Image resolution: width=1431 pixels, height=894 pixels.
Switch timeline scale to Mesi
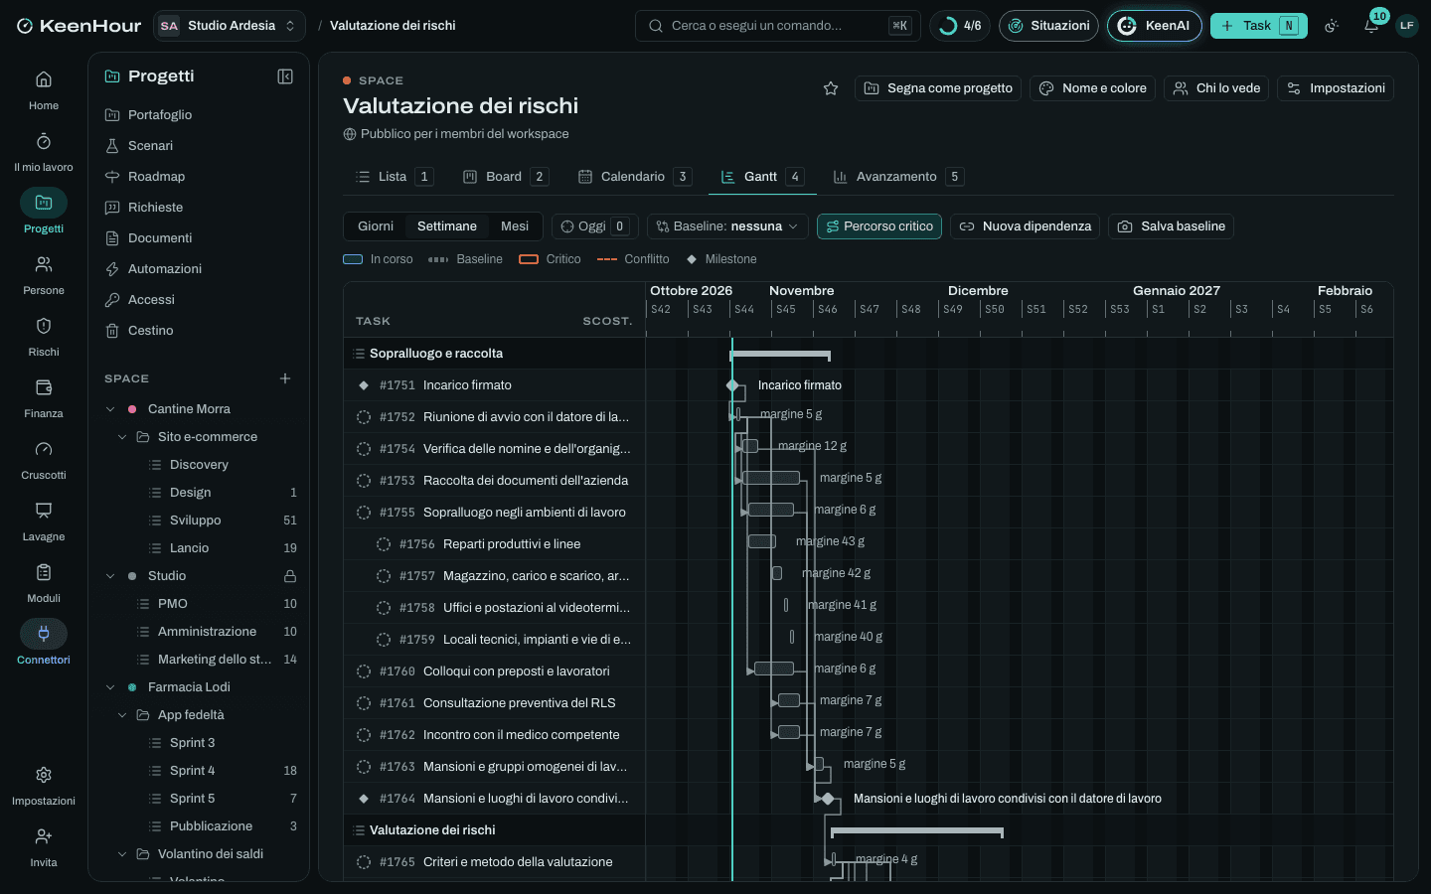515,226
